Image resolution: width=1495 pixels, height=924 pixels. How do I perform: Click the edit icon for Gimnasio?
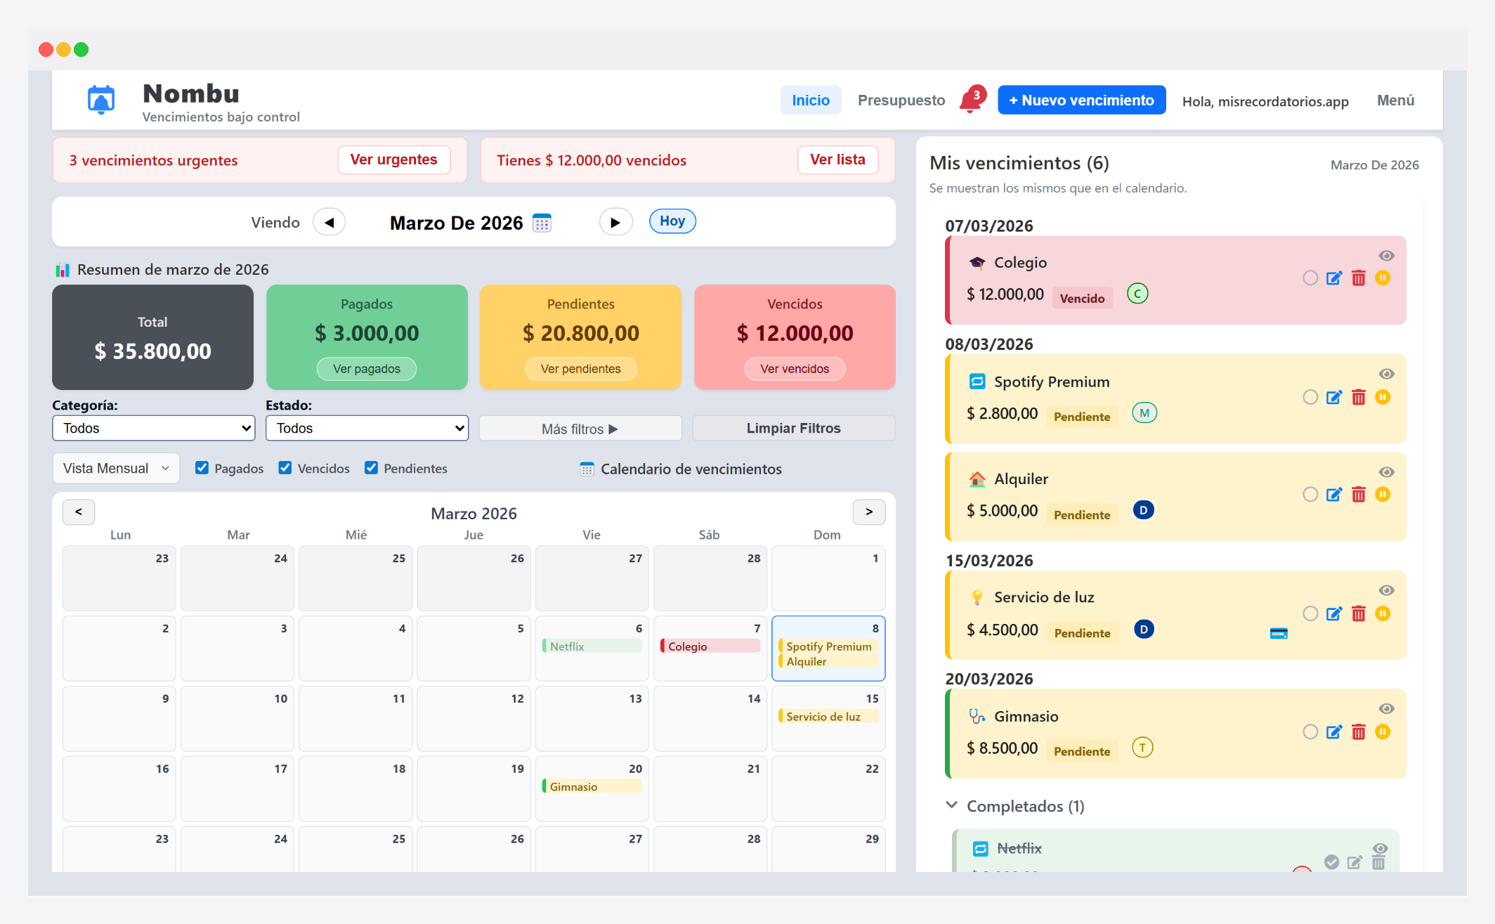1333,732
